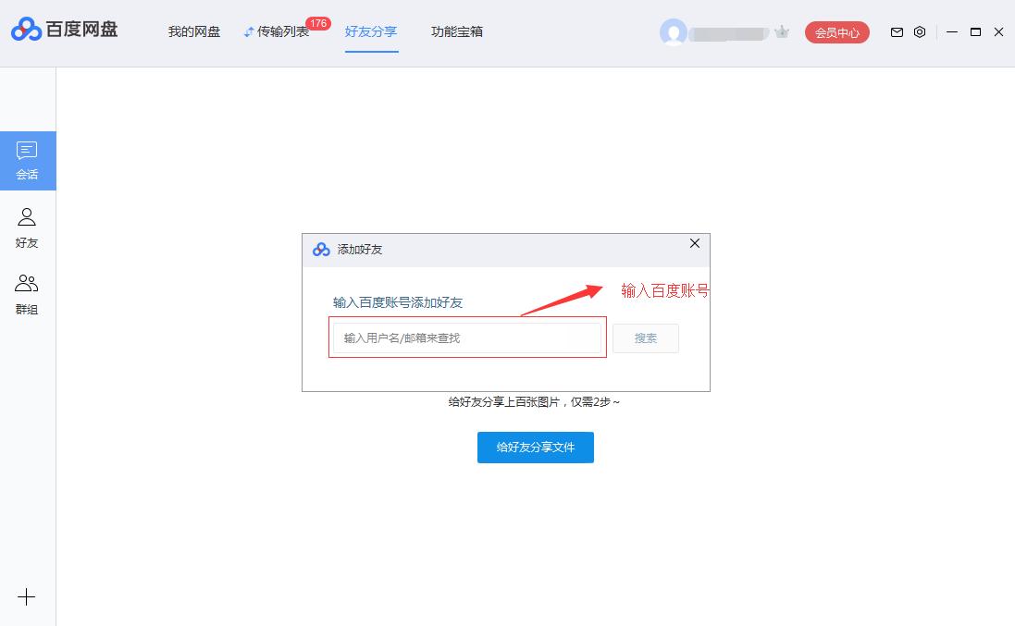Open settings via the gear icon

(919, 31)
